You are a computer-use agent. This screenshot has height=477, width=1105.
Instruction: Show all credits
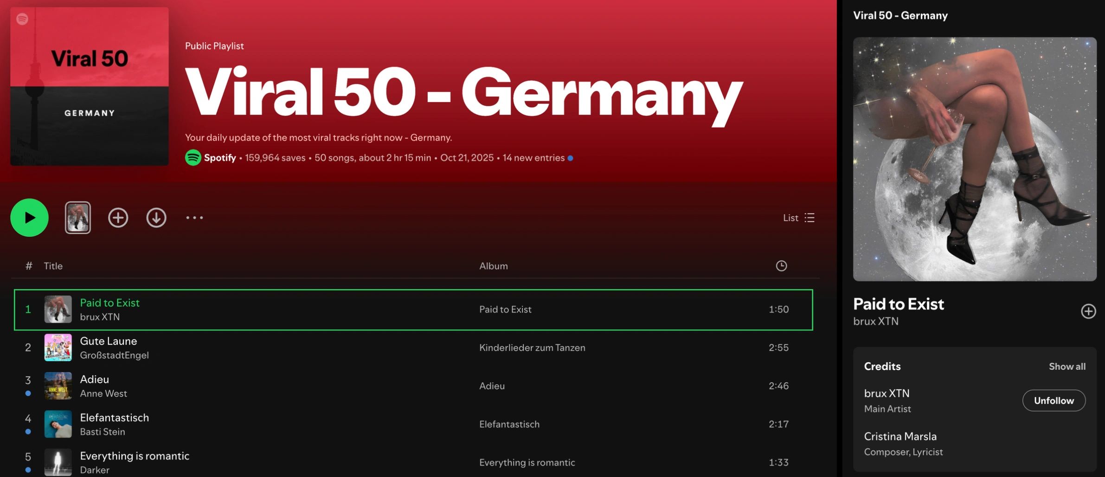[1067, 367]
